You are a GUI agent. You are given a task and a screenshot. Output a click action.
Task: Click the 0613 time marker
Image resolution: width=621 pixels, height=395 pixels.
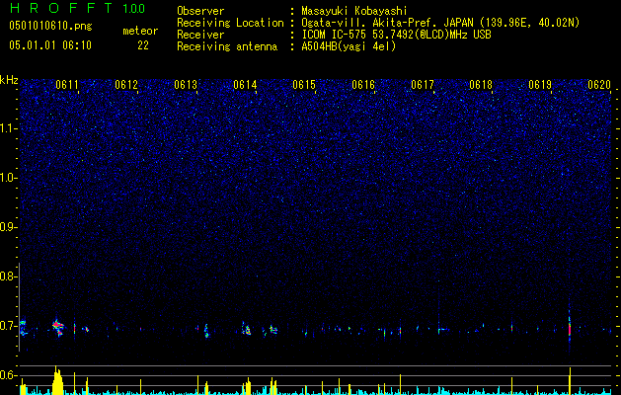(x=186, y=85)
